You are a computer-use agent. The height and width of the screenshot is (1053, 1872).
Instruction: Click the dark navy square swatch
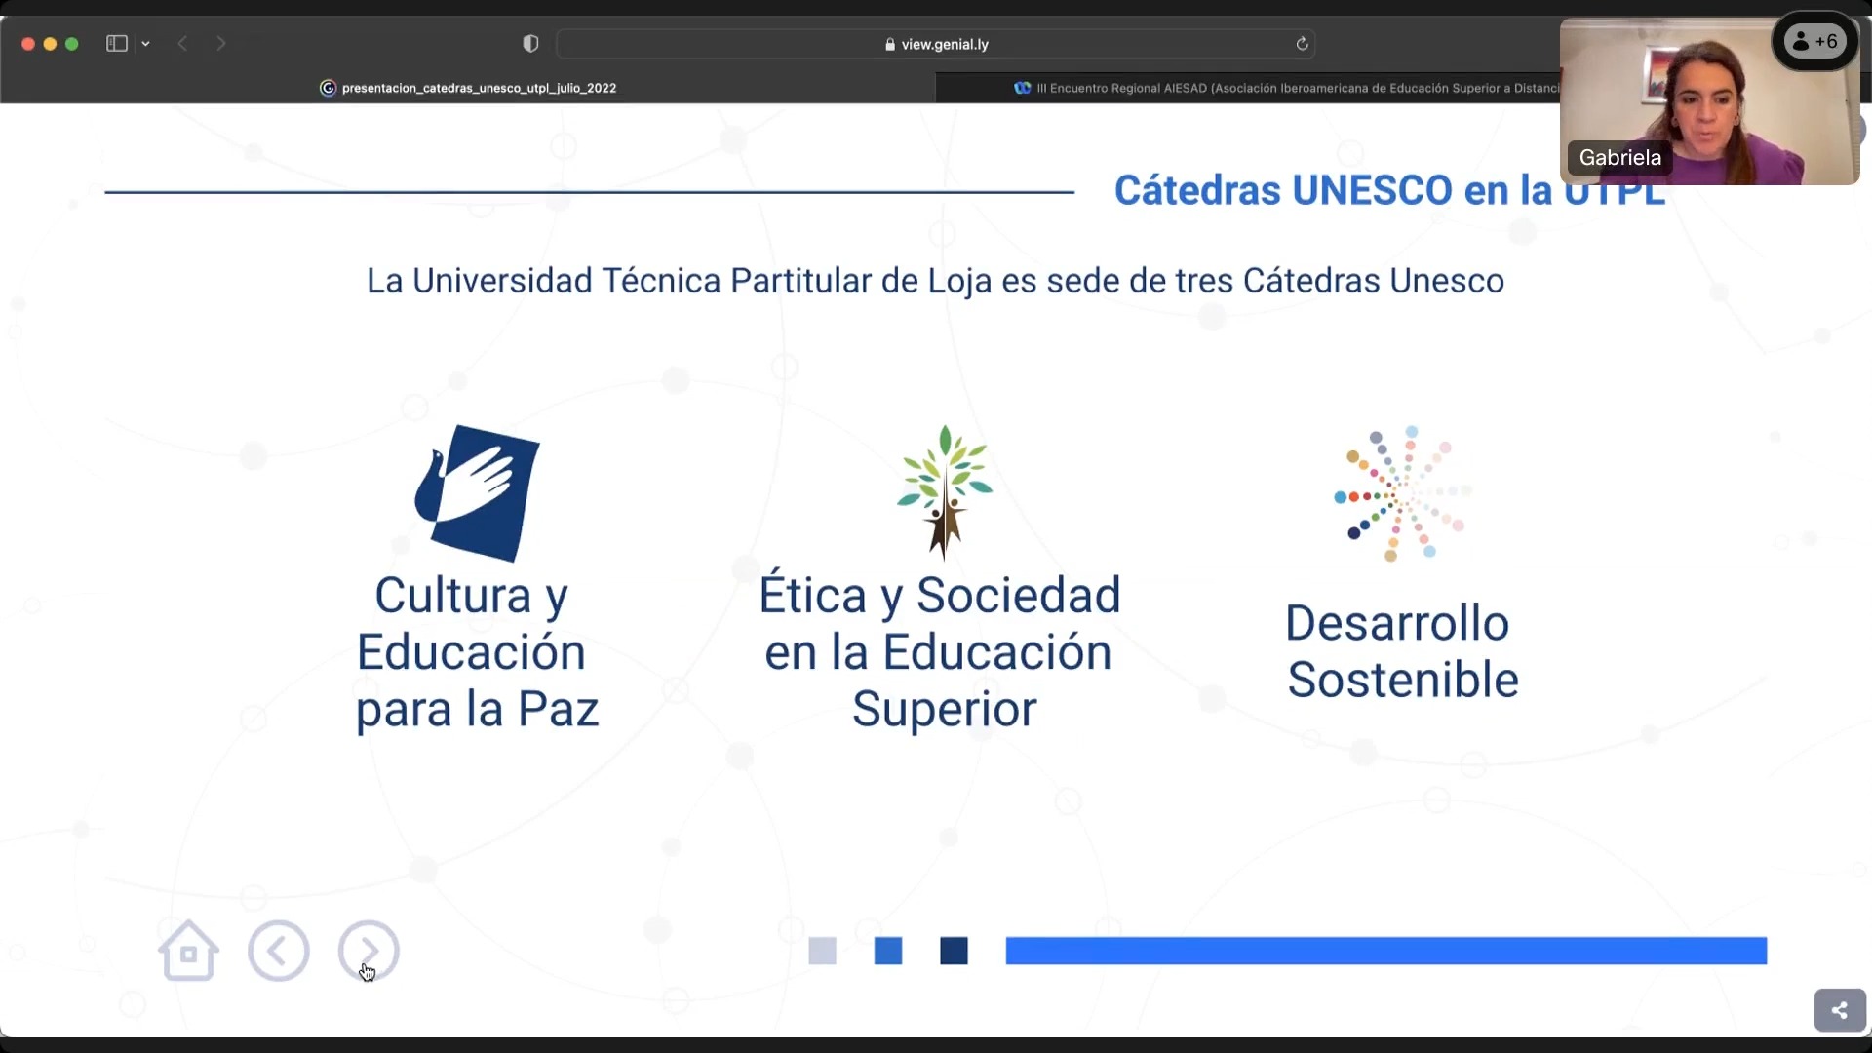pyautogui.click(x=954, y=951)
